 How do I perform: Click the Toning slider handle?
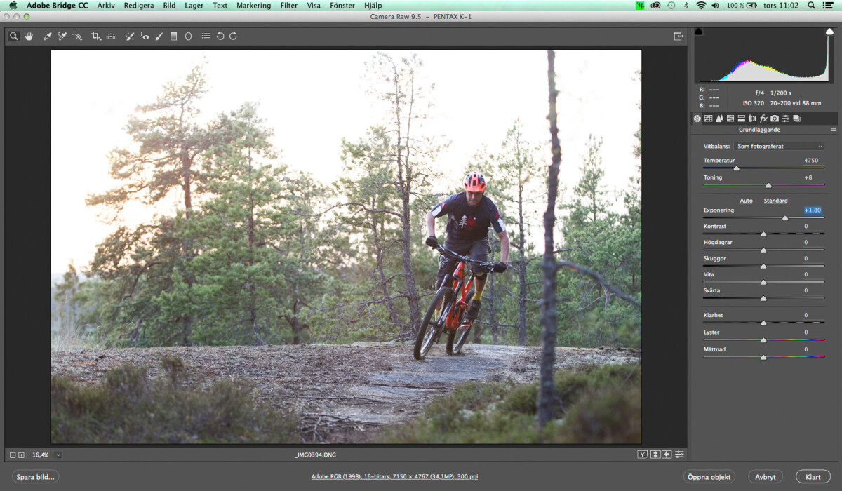tap(768, 185)
